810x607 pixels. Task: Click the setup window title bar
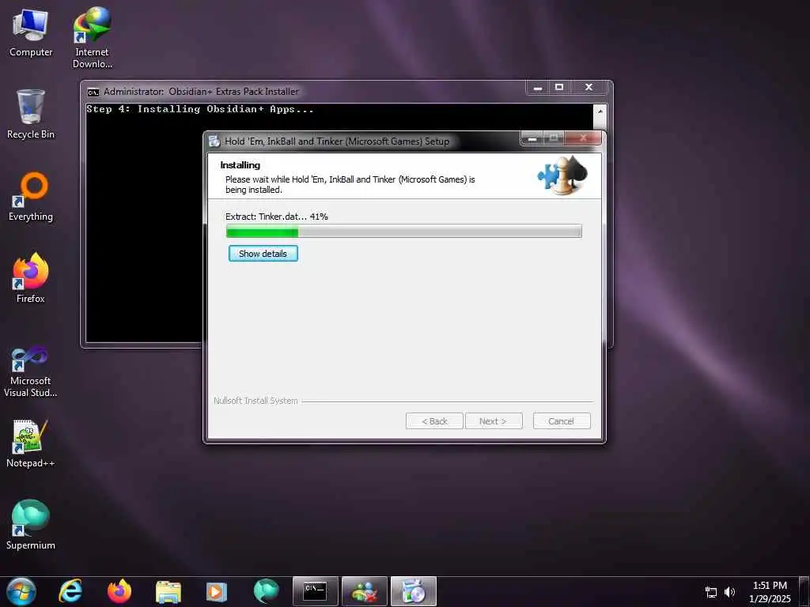point(361,141)
